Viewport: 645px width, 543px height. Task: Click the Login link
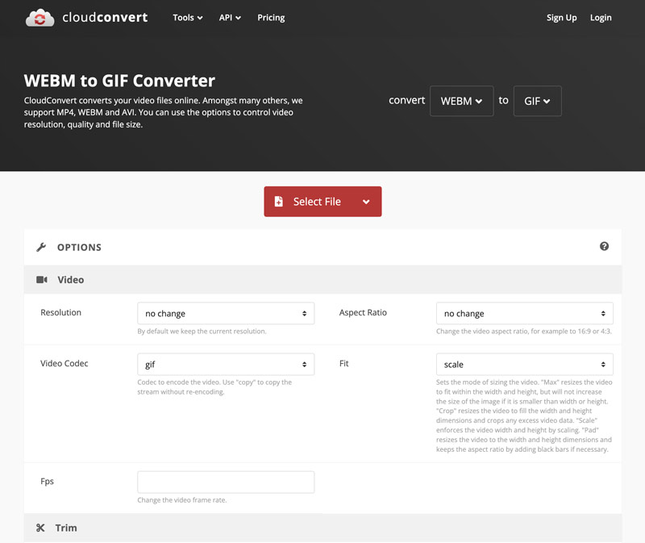click(601, 18)
